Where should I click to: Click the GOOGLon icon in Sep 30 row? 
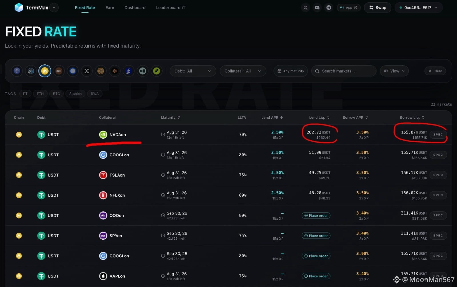click(x=103, y=256)
